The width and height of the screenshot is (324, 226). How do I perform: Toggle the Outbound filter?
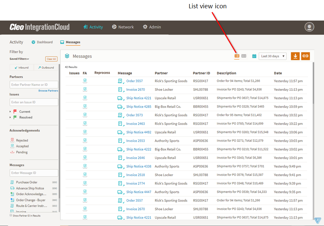(46, 68)
